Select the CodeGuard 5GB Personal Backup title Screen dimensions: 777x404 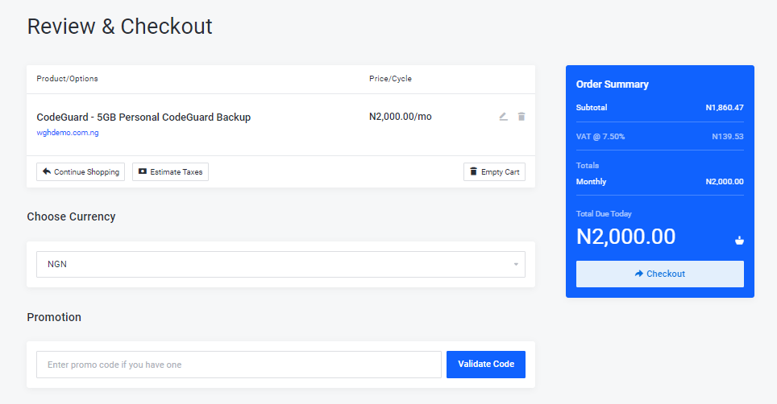[143, 117]
